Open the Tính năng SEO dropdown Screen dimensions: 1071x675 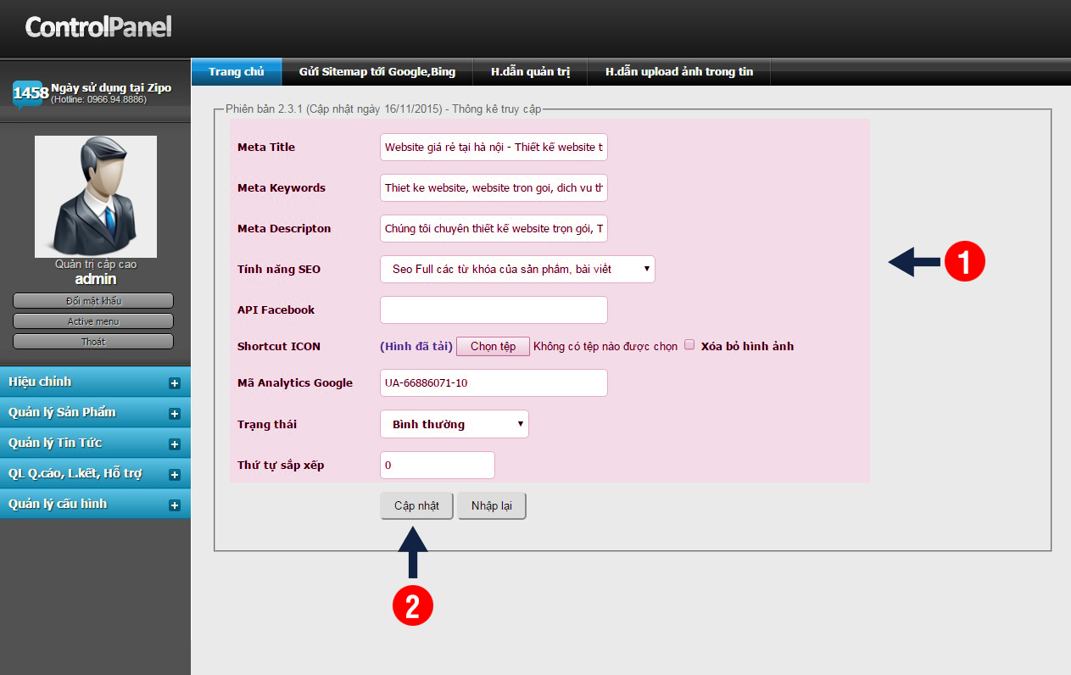[517, 270]
